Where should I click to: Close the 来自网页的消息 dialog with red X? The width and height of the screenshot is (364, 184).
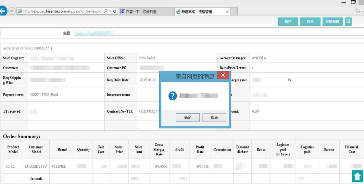click(223, 75)
